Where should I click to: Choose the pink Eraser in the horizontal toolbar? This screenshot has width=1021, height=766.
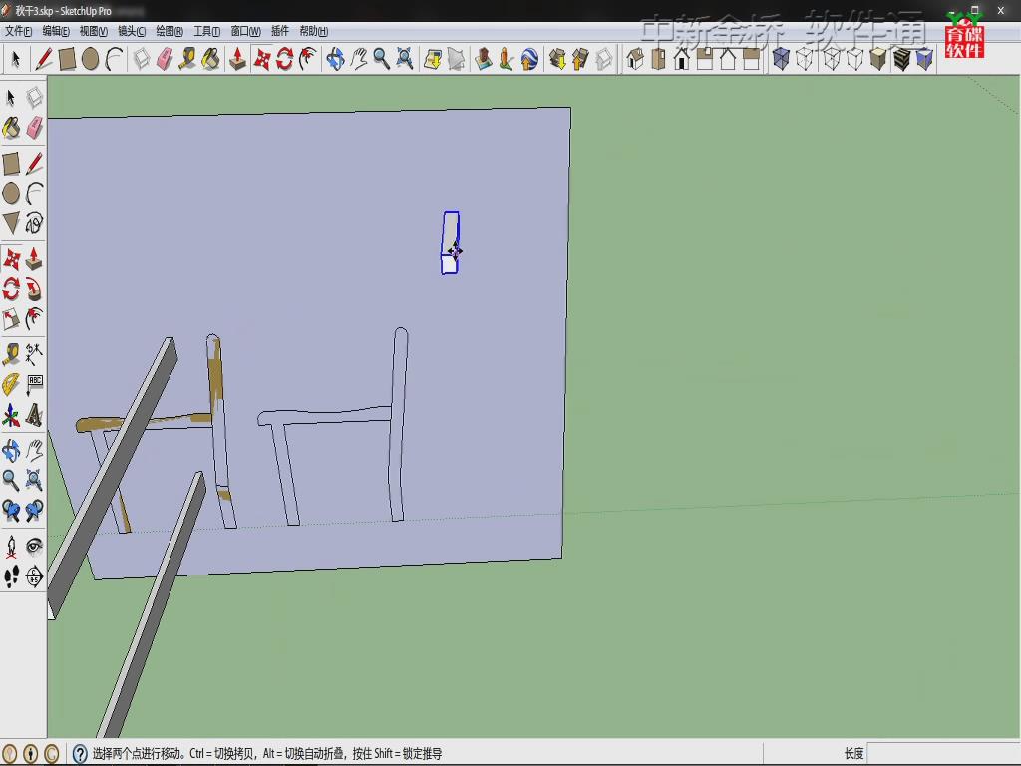point(165,59)
